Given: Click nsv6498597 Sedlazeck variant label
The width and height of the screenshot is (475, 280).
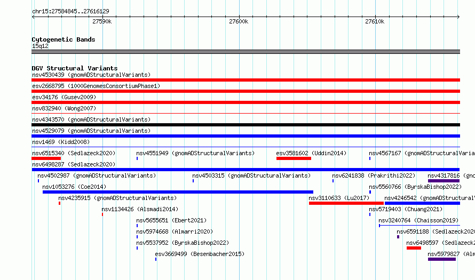Looking at the screenshot, I should coord(440,243).
